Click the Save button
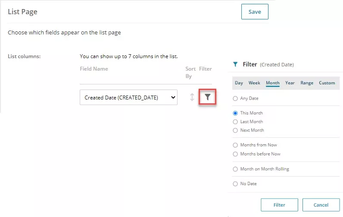Viewport: 343px width, 217px height. (255, 12)
